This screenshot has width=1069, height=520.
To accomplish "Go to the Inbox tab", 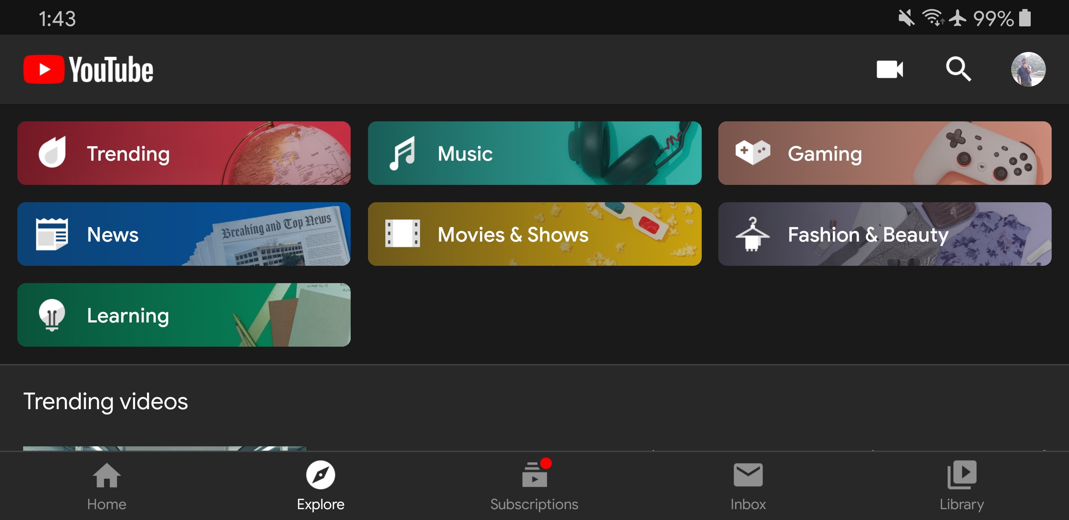I will (748, 485).
